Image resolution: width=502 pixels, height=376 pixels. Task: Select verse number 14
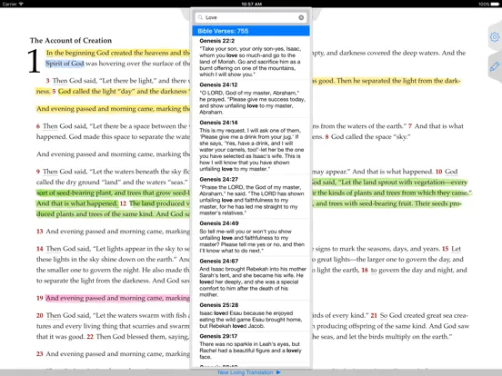[x=40, y=249]
